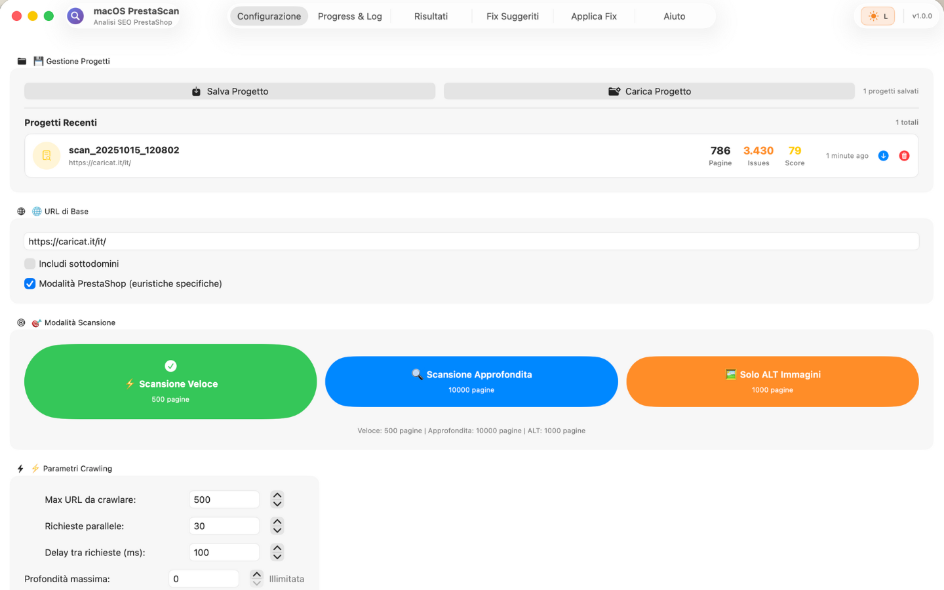Image resolution: width=944 pixels, height=590 pixels.
Task: Increase Delay tra richieste with stepper arrows
Action: coord(277,549)
